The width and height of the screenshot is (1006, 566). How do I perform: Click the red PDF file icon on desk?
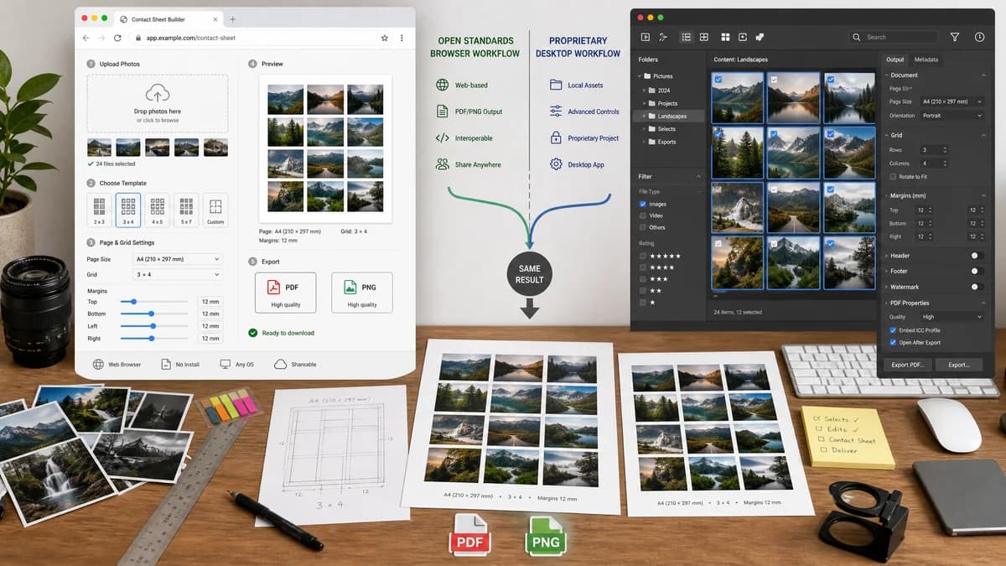470,534
